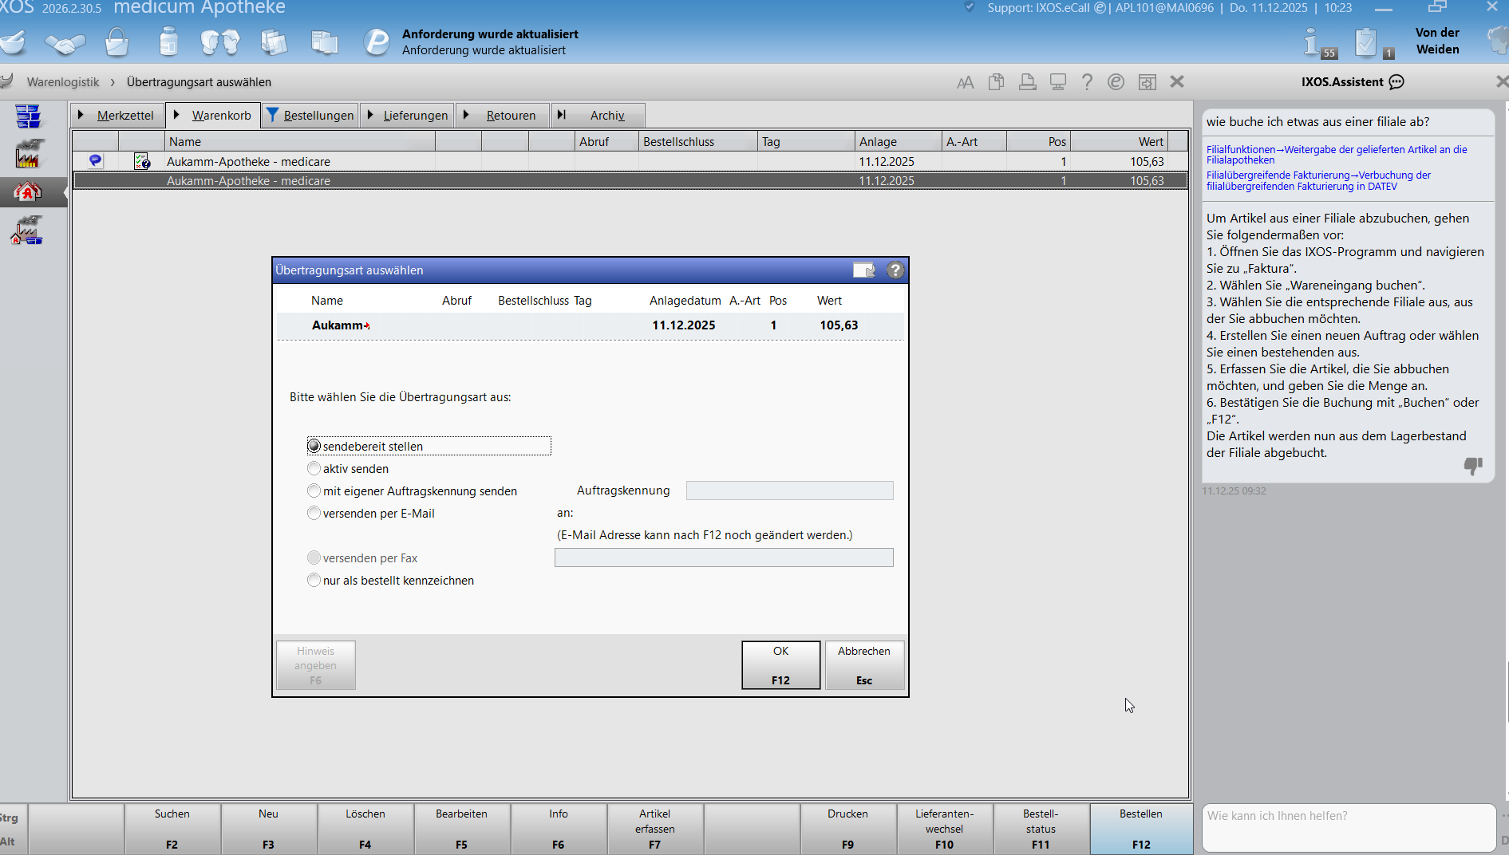The width and height of the screenshot is (1509, 855).
Task: Open the Archiv tab
Action: click(x=606, y=116)
